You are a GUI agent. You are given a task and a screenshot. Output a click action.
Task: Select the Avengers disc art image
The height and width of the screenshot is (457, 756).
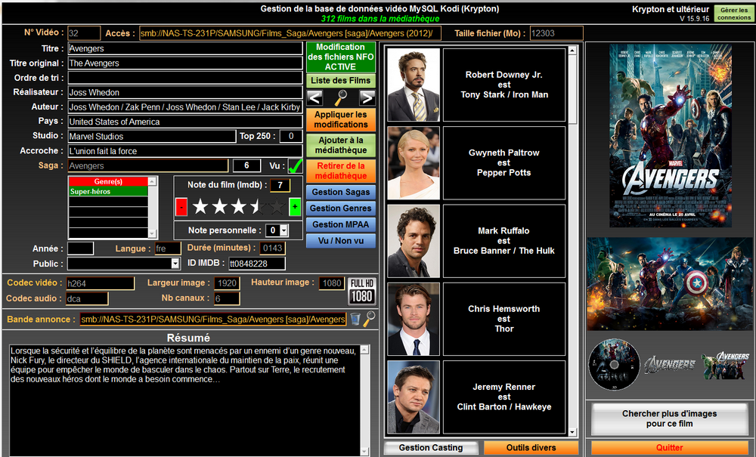(x=614, y=365)
